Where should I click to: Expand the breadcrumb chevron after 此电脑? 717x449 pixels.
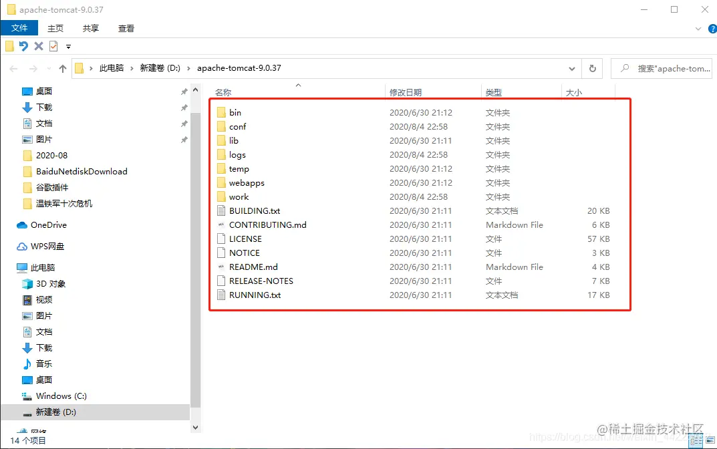point(132,68)
